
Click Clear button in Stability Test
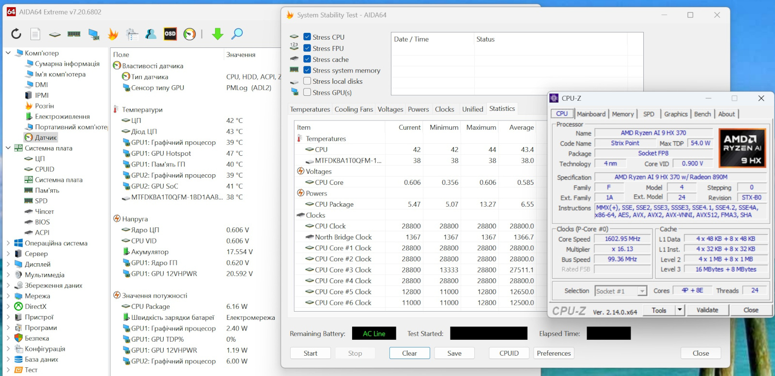(409, 353)
